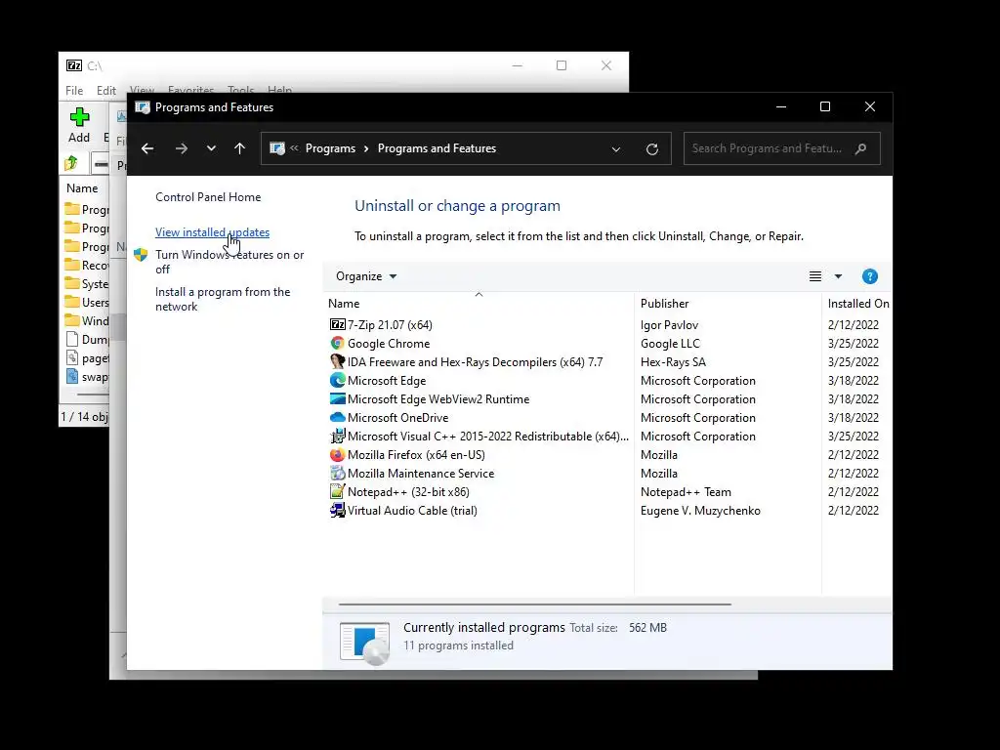Open Turn Windows features on or off

tap(229, 262)
